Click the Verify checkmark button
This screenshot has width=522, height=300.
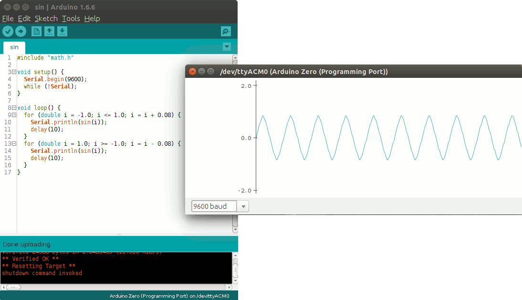tap(8, 32)
